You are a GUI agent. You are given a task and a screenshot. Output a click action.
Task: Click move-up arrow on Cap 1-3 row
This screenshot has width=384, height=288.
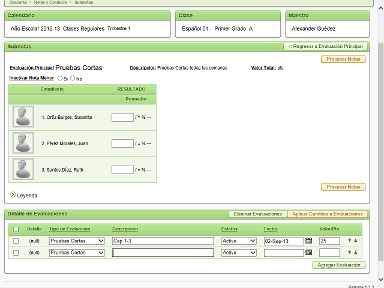coord(355,241)
